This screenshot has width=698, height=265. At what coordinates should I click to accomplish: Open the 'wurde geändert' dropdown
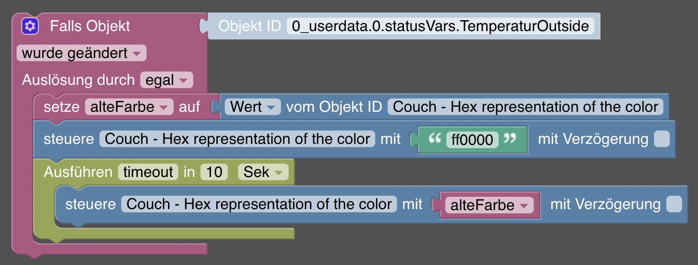[81, 53]
